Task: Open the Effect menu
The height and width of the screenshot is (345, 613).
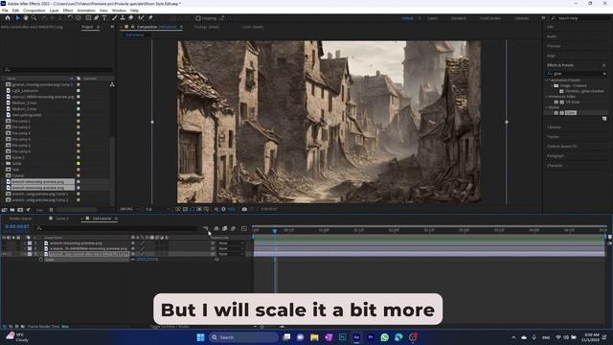Action: 68,11
